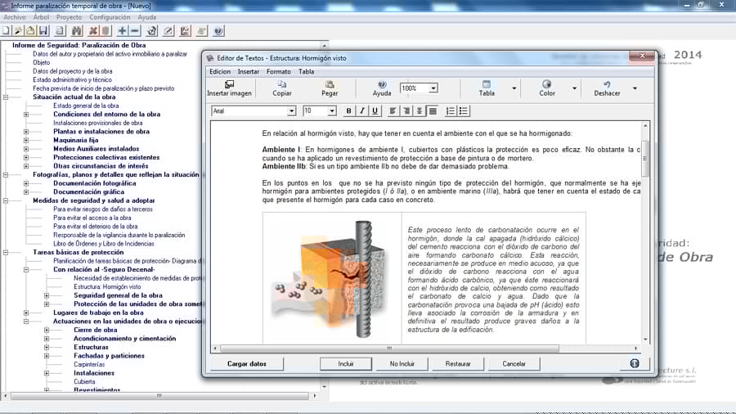736x414 pixels.
Task: Open the Deshacer dropdown arrow
Action: point(635,88)
